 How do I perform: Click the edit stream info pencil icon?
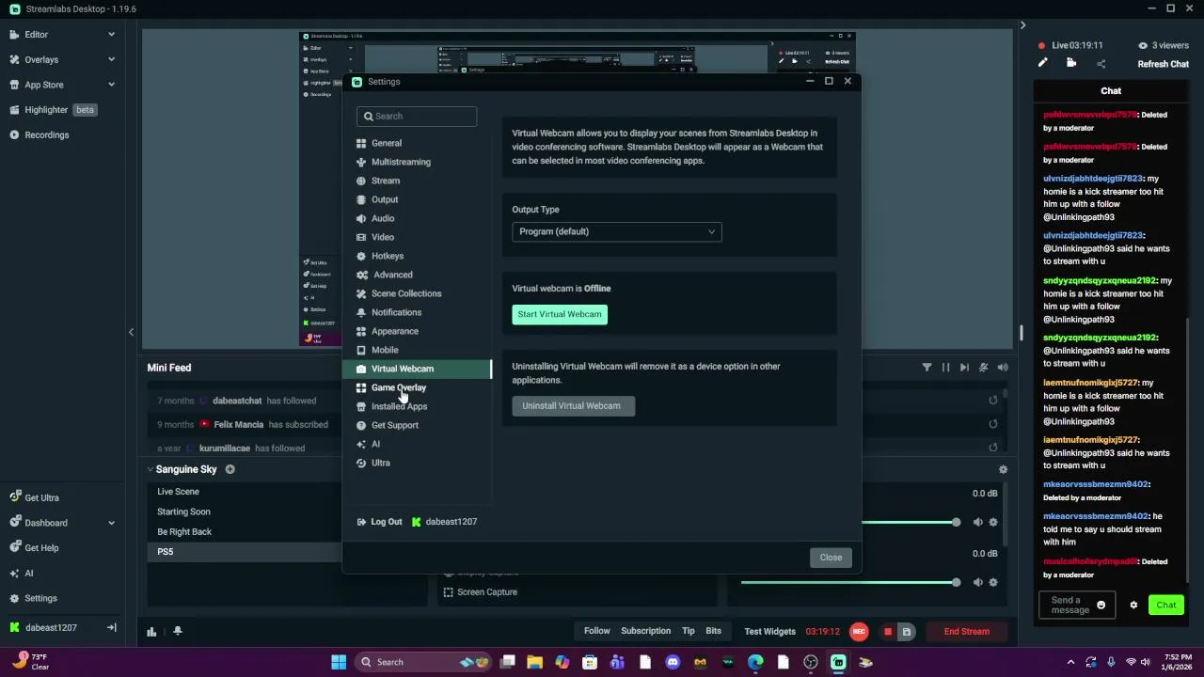point(1042,63)
